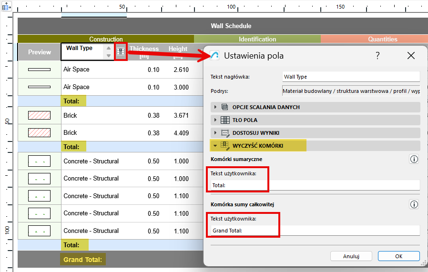Click the schedule layout icon in top-left corner
The height and width of the screenshot is (272, 428).
click(x=7, y=7)
